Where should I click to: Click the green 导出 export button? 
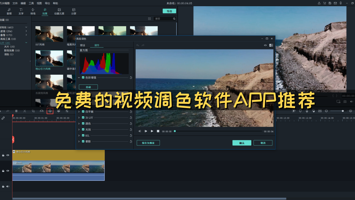click(x=169, y=11)
